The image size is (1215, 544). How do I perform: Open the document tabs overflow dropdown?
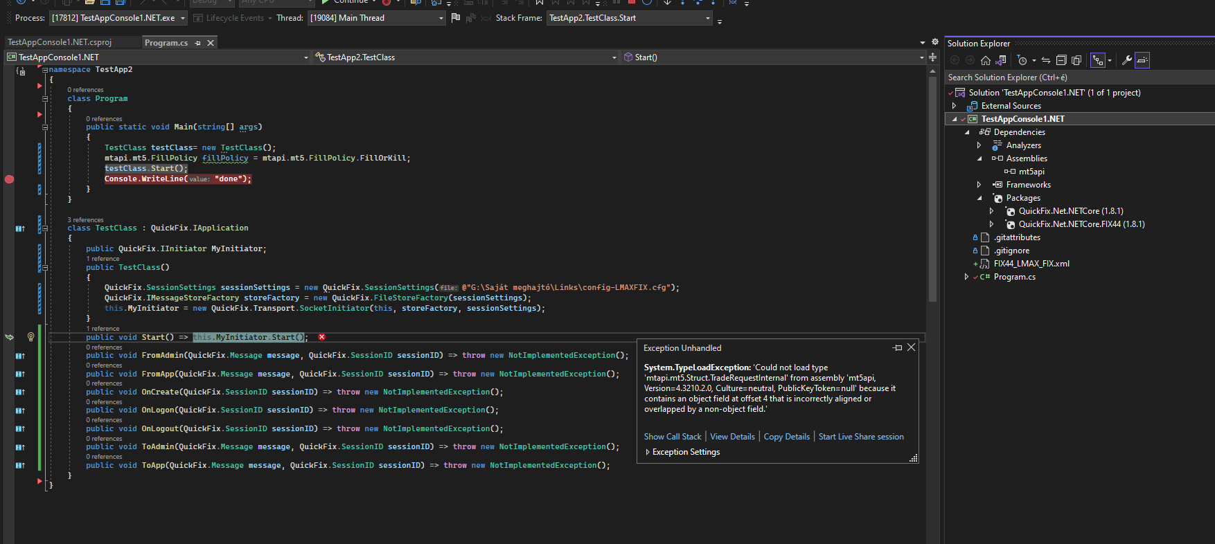pyautogui.click(x=922, y=43)
